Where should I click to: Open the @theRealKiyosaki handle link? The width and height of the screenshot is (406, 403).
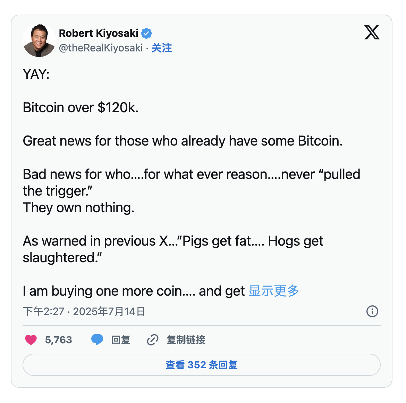(101, 48)
